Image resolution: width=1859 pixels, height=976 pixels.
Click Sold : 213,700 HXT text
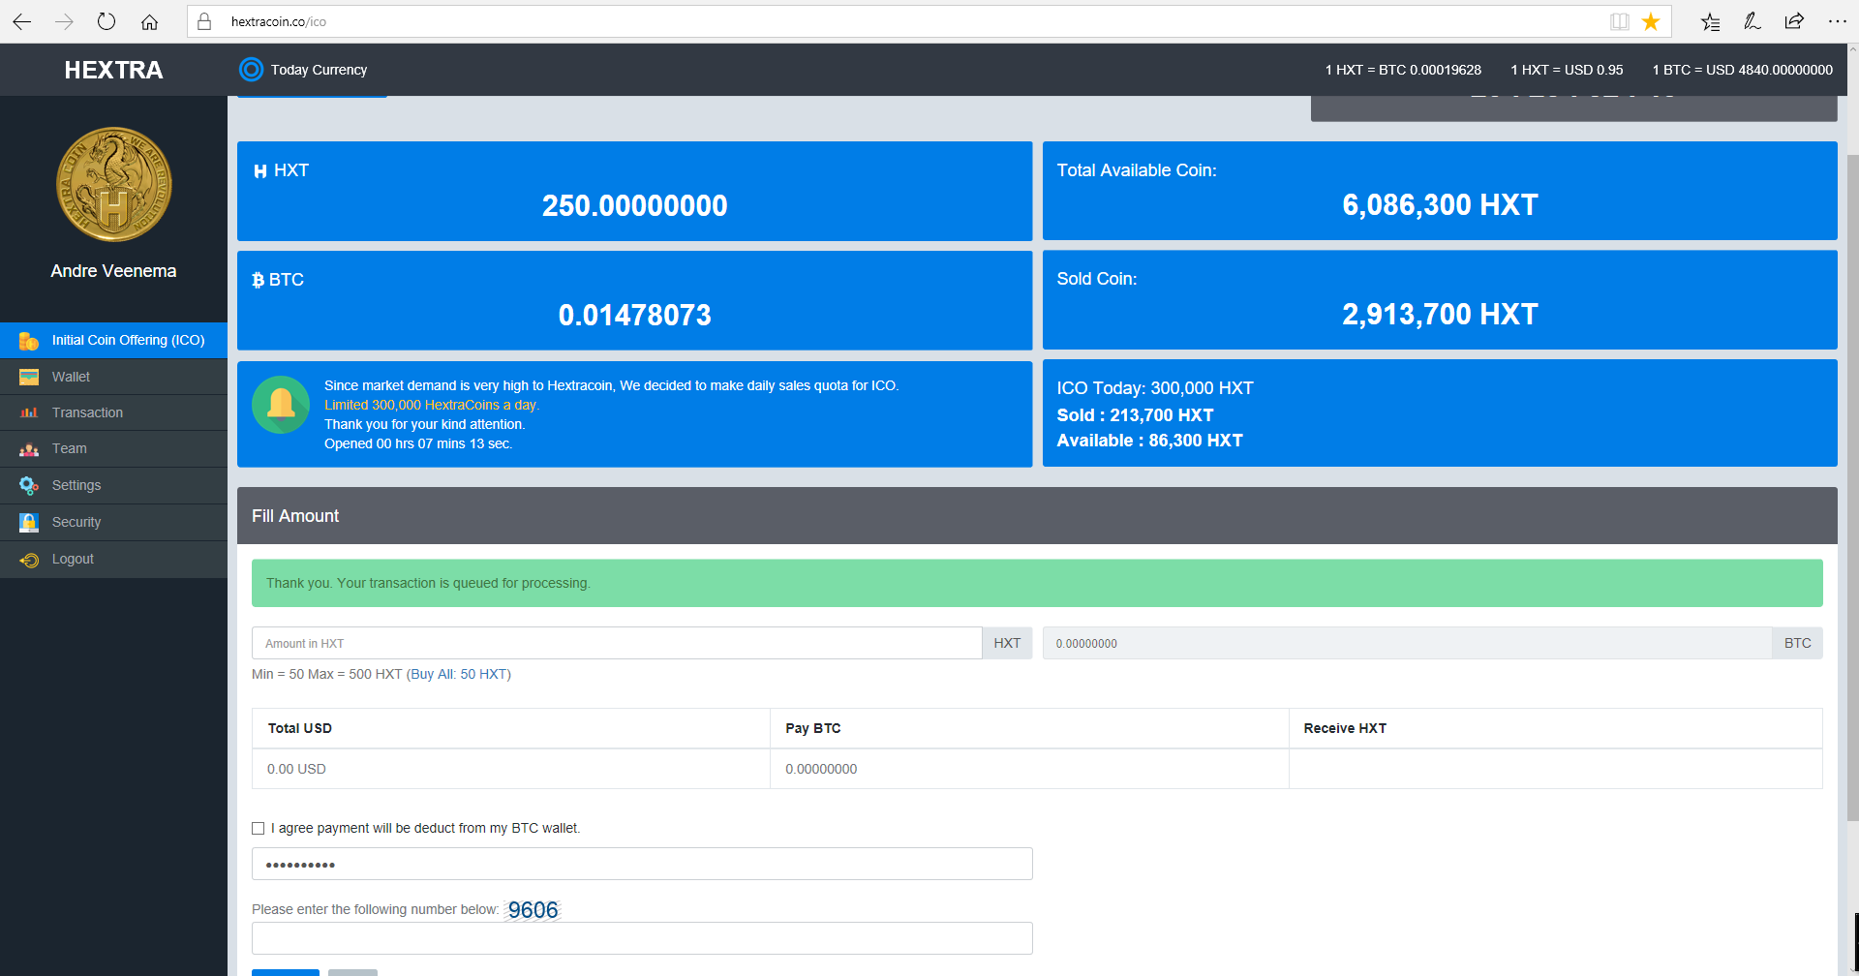(1135, 415)
